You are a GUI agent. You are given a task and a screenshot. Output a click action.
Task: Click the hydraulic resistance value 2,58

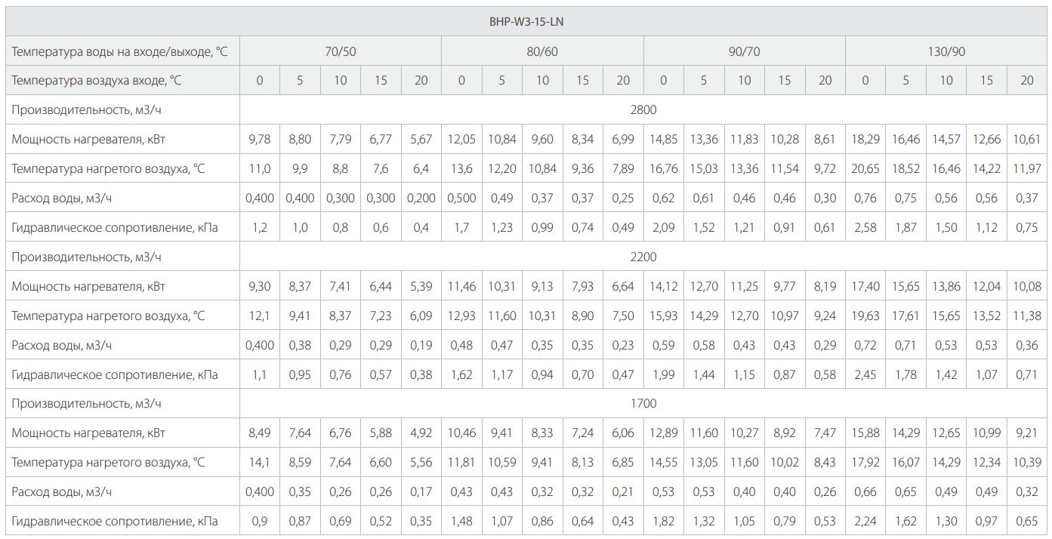(865, 227)
